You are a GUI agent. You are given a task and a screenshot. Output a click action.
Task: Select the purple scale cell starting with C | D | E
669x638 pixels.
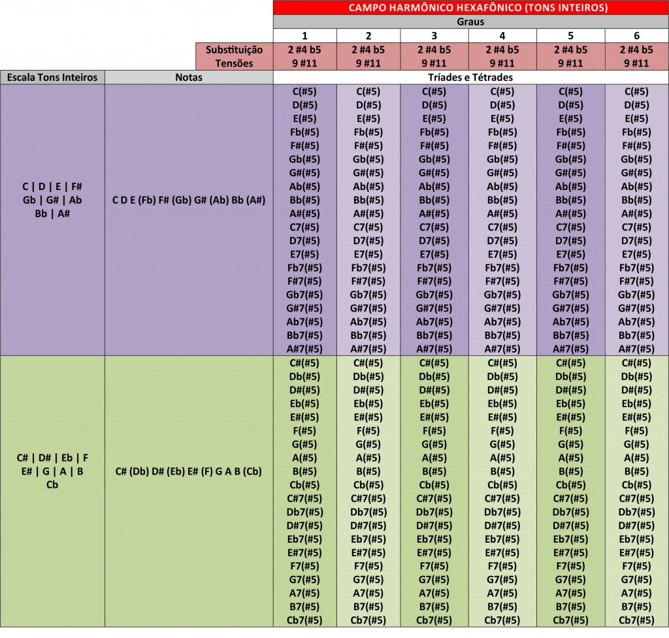point(52,200)
